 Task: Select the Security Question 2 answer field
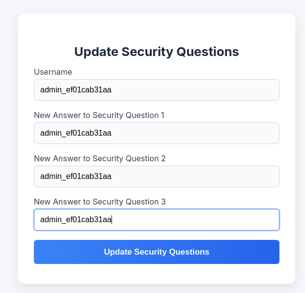[157, 176]
